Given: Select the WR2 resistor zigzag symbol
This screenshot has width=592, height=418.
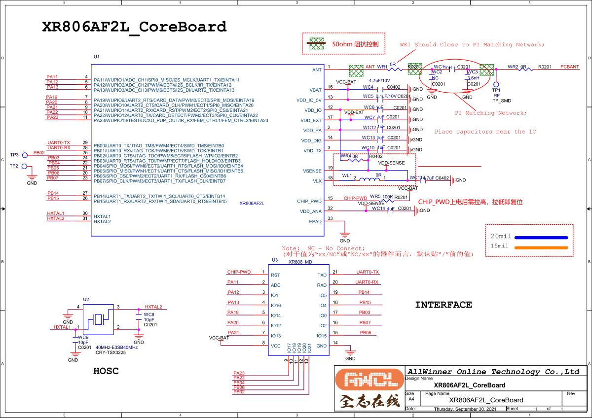Looking at the screenshot, I should point(526,70).
